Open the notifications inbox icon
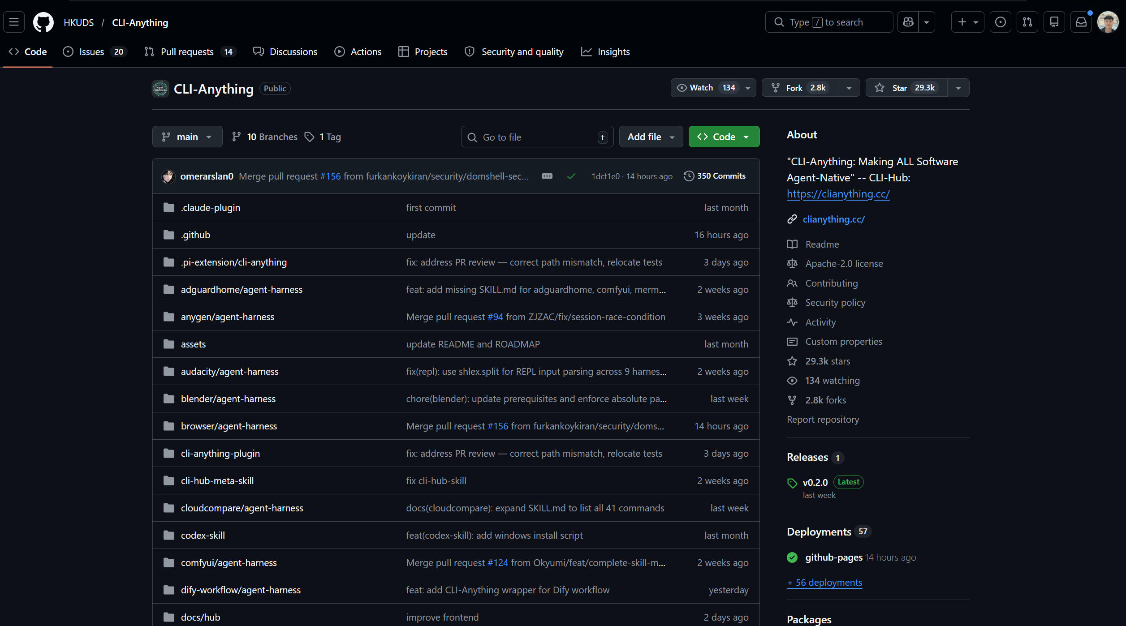Screen dimensions: 1126x626 coord(1081,22)
